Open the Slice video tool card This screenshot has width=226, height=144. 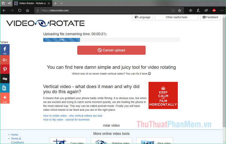155,141
